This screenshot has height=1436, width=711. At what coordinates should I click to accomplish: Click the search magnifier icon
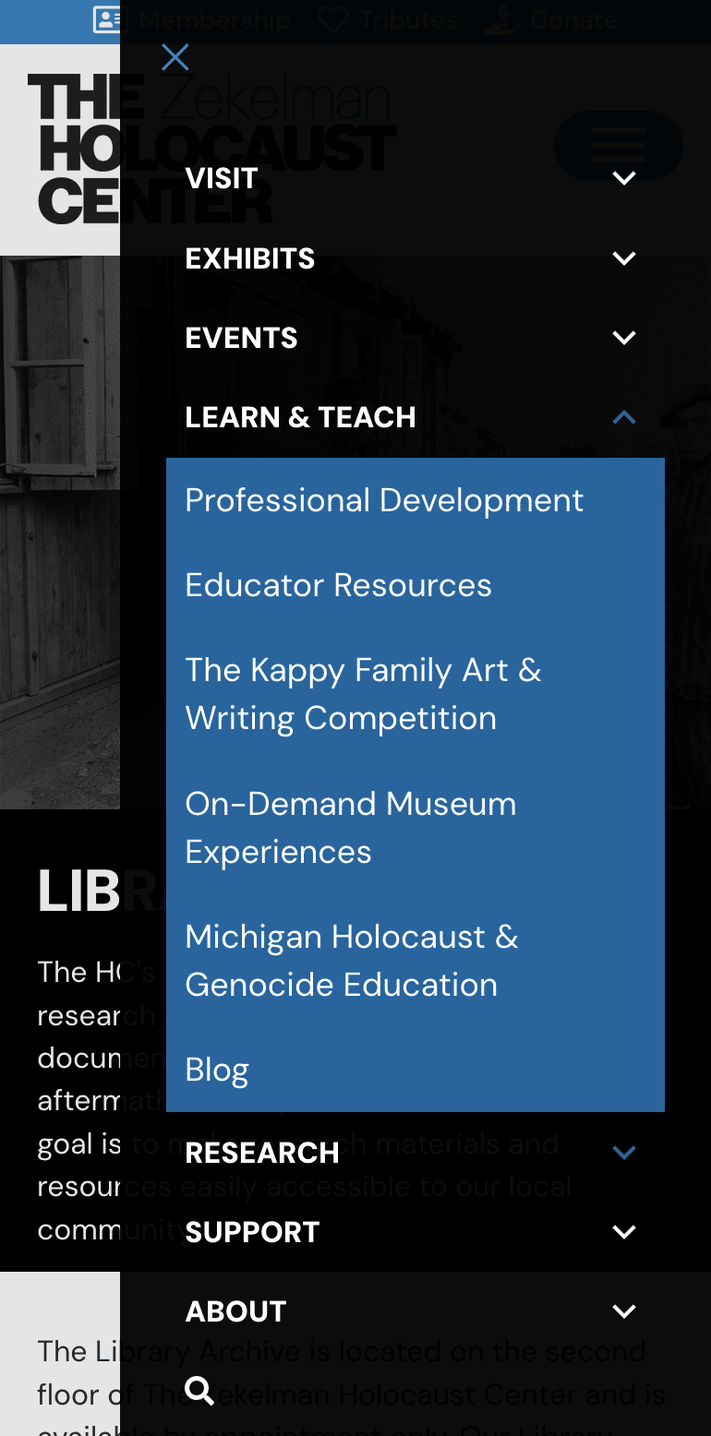click(199, 1390)
